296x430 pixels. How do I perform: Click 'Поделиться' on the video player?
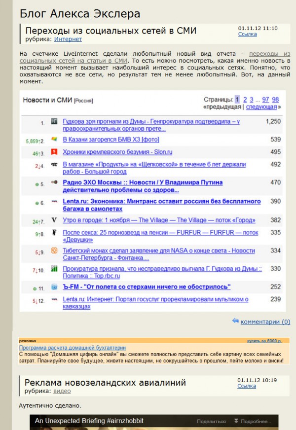click(x=211, y=422)
